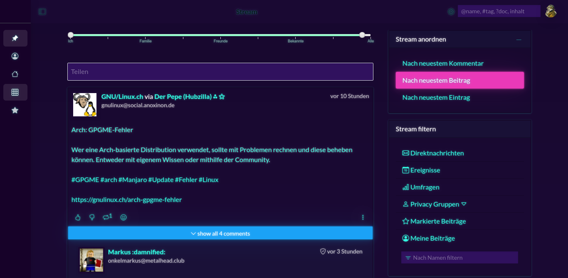Add an emoji reaction to the post

tap(123, 217)
